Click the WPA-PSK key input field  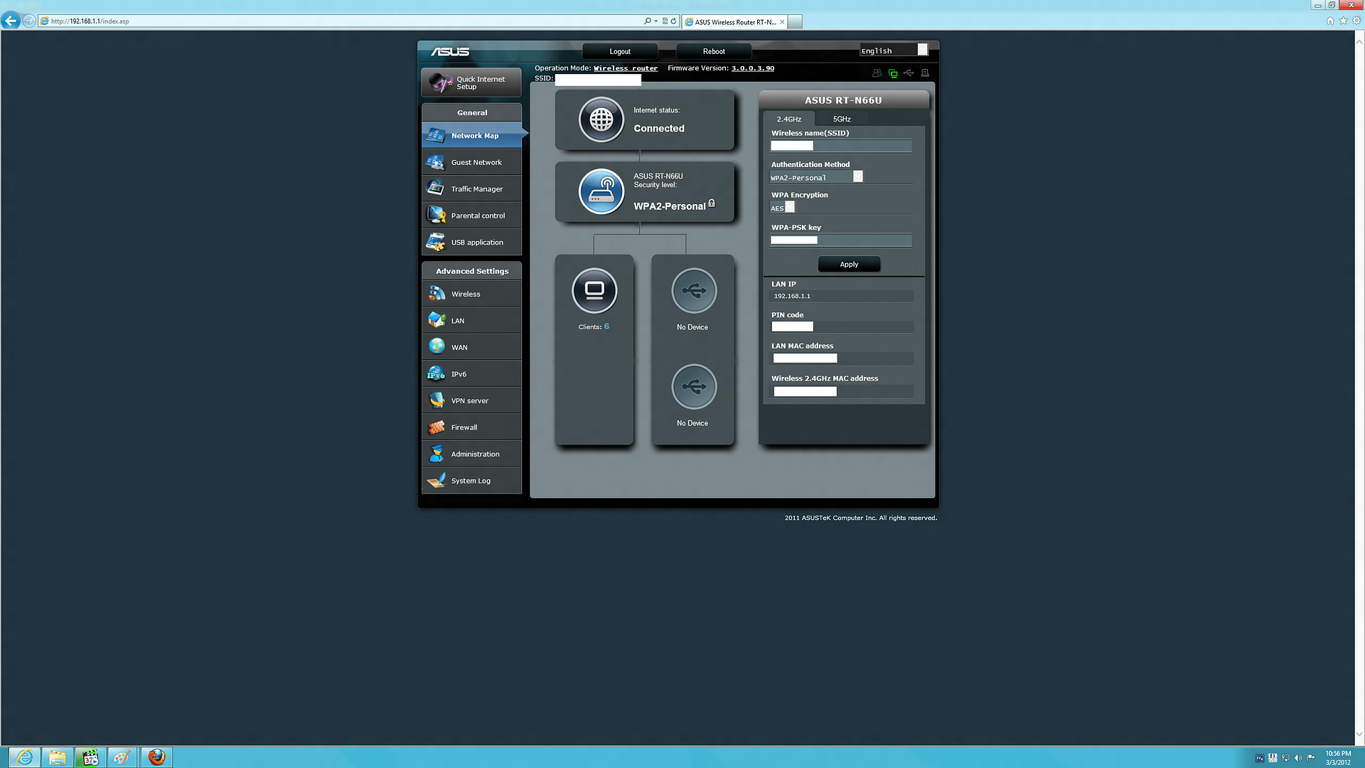tap(841, 240)
